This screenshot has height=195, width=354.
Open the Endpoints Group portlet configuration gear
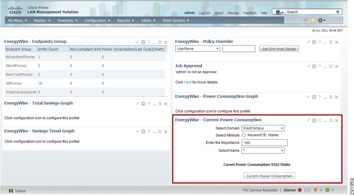pyautogui.click(x=143, y=42)
